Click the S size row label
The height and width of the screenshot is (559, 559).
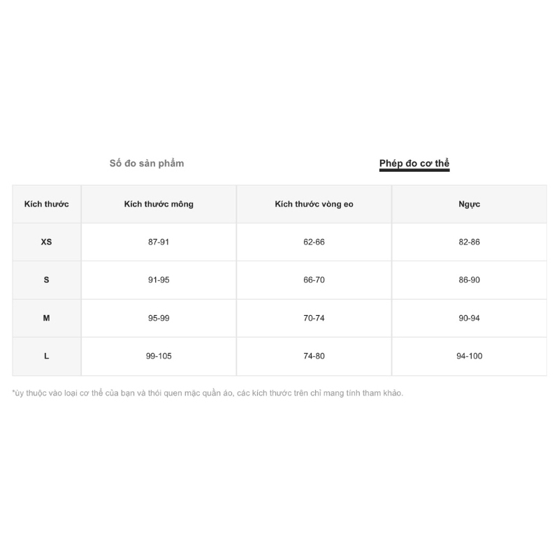[47, 279]
